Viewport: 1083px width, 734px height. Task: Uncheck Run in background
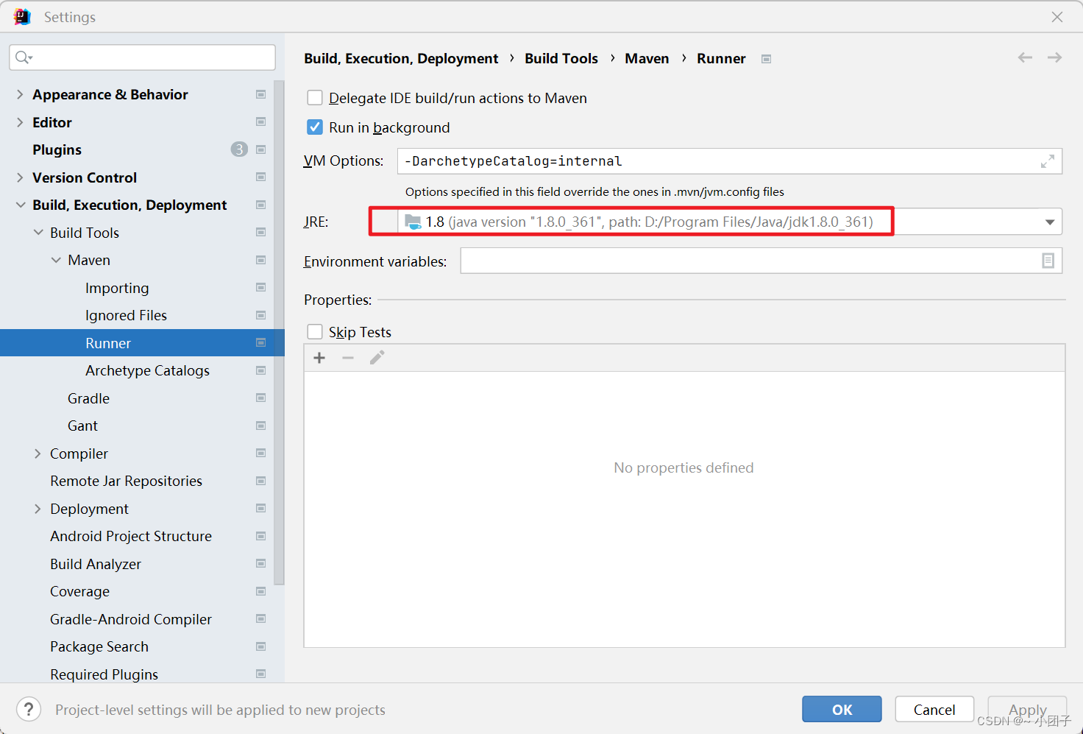pyautogui.click(x=315, y=127)
